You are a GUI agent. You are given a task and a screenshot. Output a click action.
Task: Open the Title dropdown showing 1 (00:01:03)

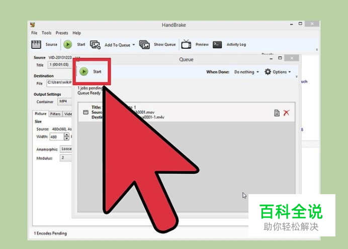click(x=60, y=64)
